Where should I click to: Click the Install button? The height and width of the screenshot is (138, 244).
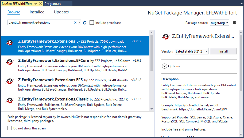[x=223, y=51]
